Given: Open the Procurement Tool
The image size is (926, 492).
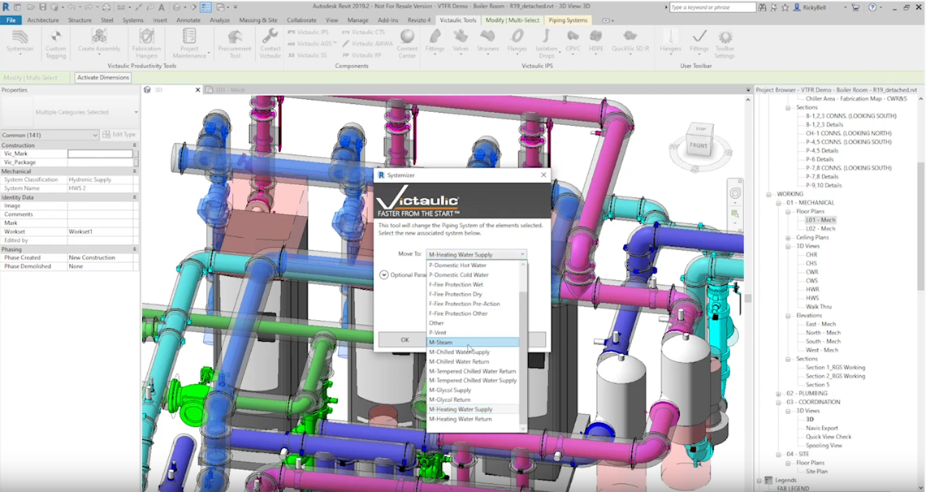Looking at the screenshot, I should pyautogui.click(x=235, y=42).
